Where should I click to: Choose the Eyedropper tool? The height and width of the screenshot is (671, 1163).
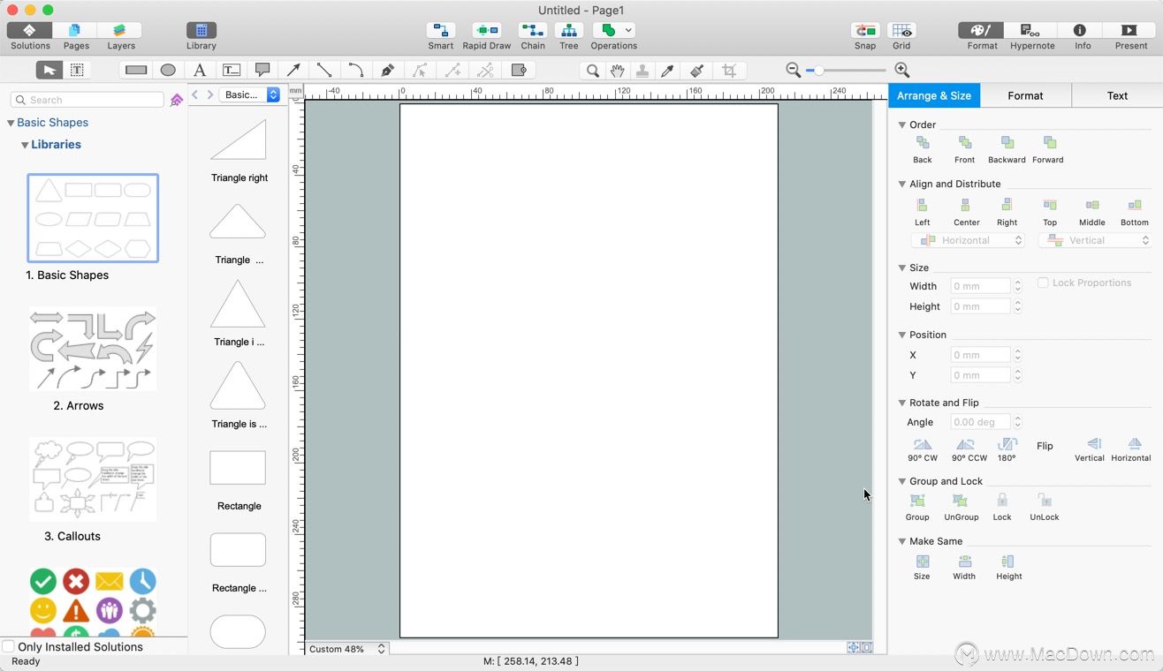coord(668,71)
